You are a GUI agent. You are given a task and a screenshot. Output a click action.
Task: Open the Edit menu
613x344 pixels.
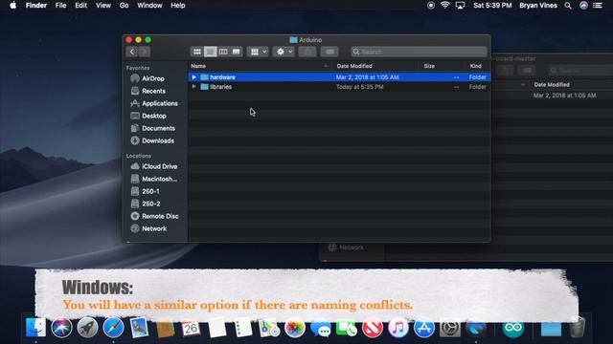coord(80,6)
